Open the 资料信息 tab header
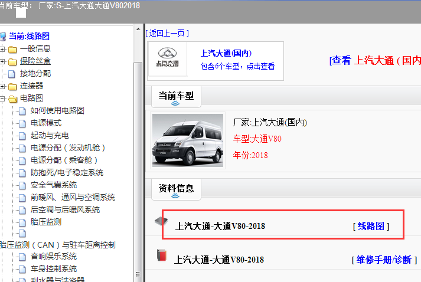The image size is (421, 282). pyautogui.click(x=176, y=189)
